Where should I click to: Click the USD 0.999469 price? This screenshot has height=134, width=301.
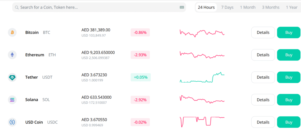pos(92,125)
